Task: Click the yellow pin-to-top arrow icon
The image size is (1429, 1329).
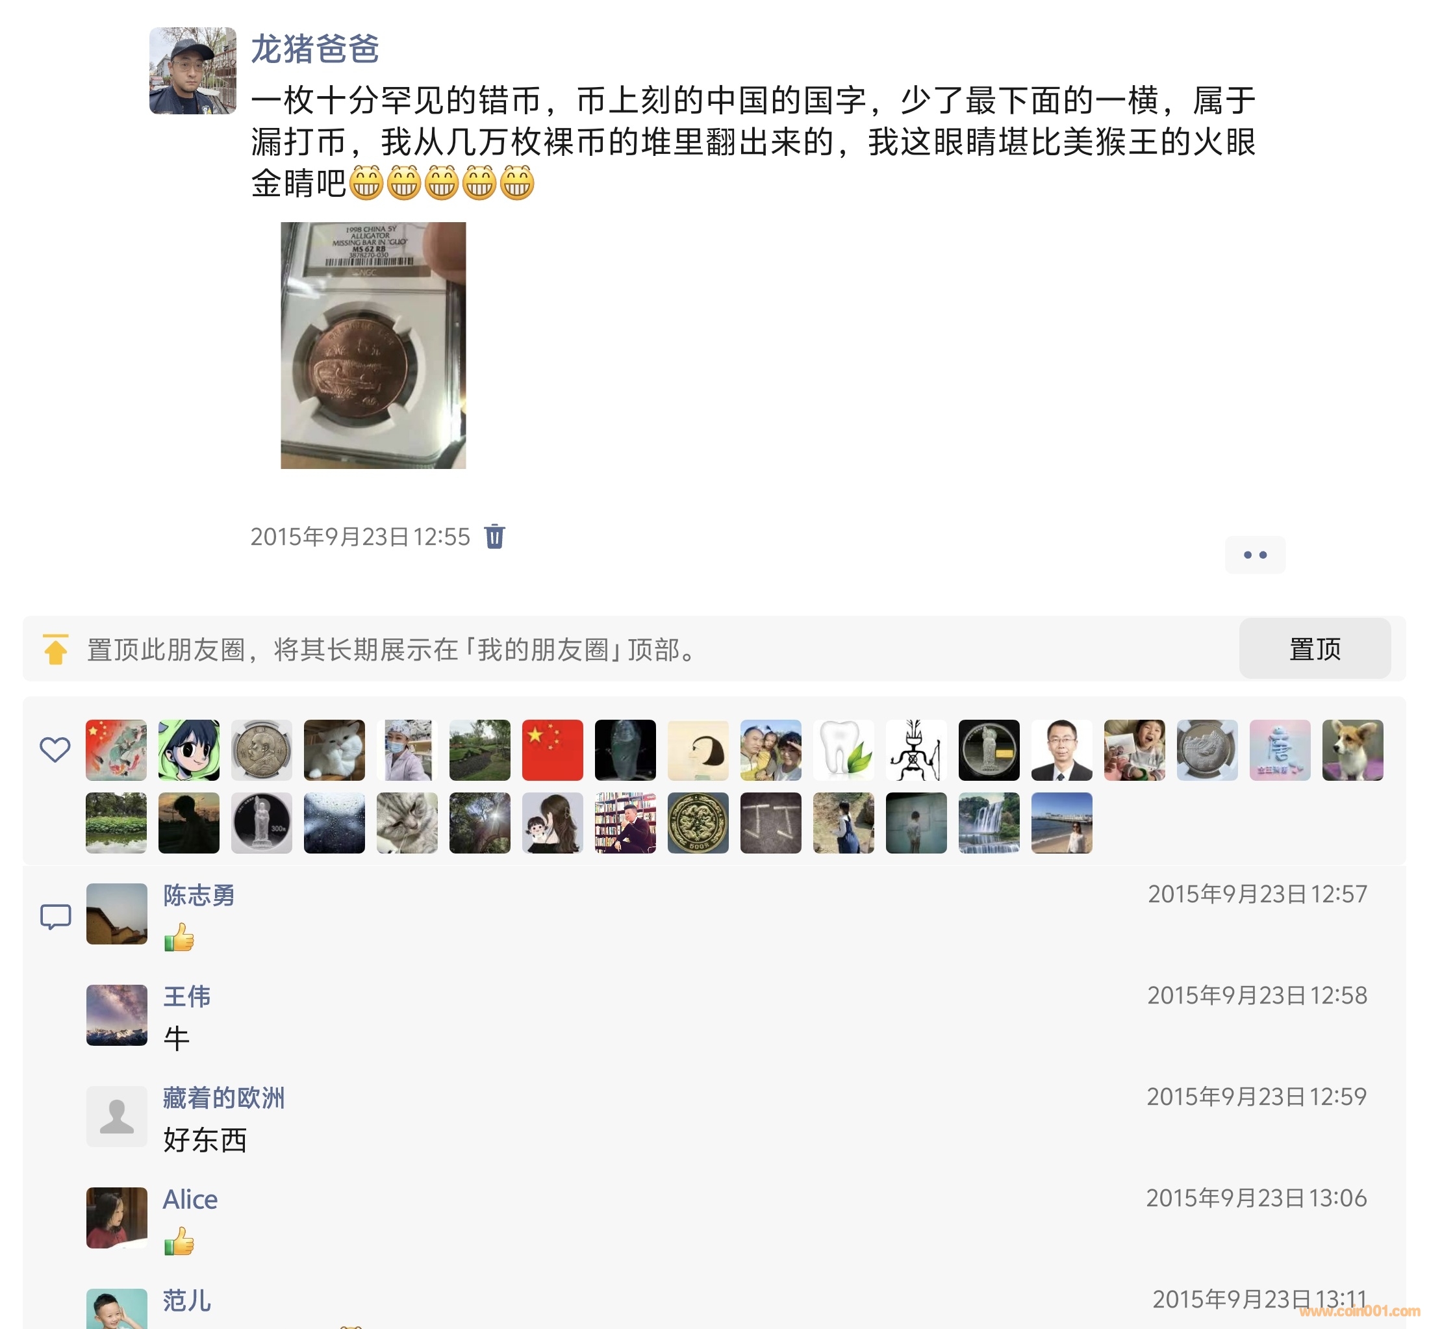Action: [55, 649]
